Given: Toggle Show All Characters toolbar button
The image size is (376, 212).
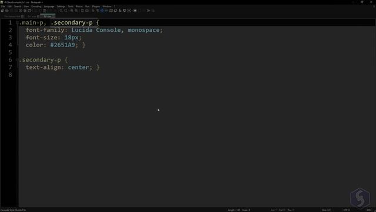Looking at the screenshot, I should (x=98, y=11).
